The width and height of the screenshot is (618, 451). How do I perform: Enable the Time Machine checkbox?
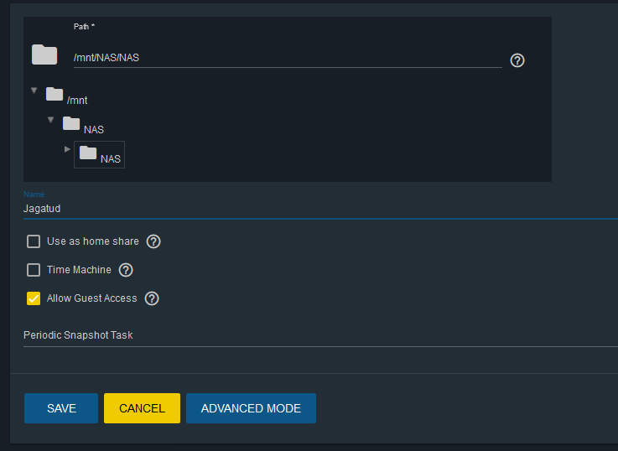[34, 270]
